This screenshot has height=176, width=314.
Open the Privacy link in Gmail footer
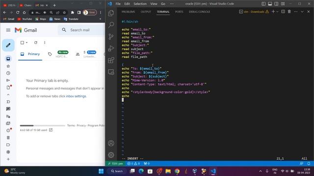tap(81, 125)
